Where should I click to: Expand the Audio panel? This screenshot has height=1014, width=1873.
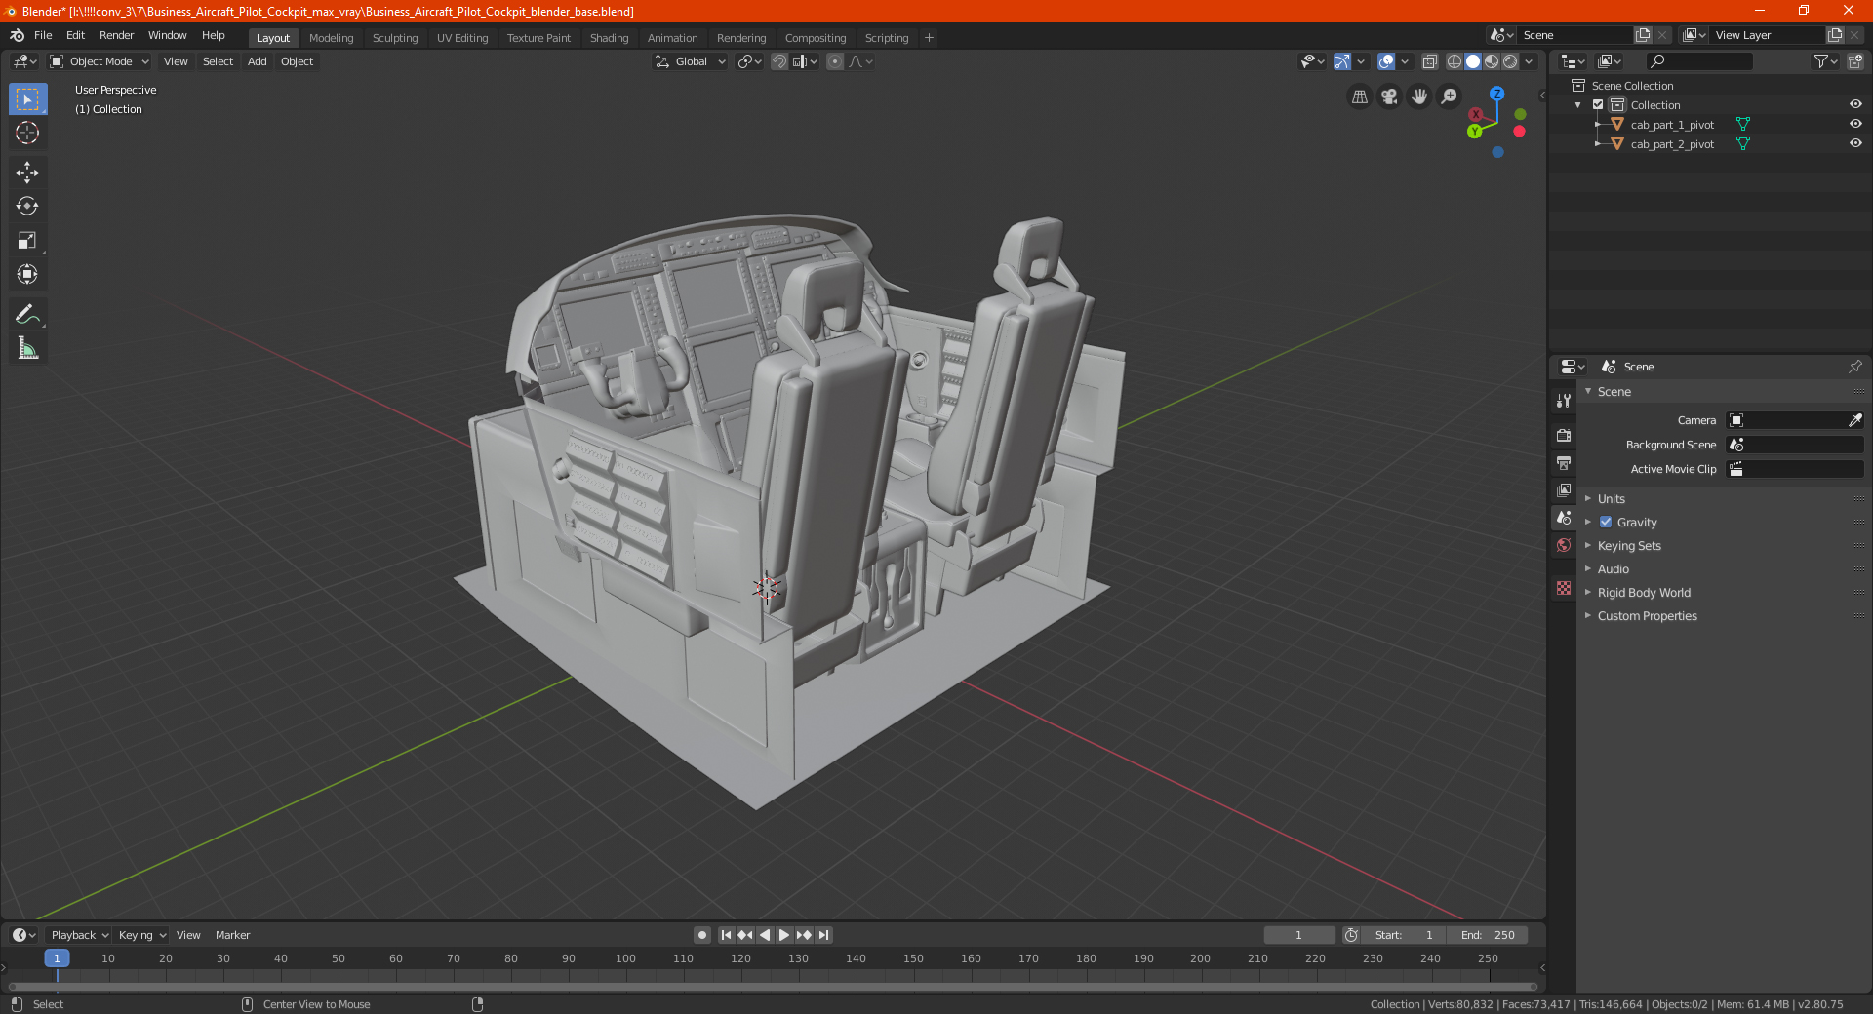click(1613, 568)
